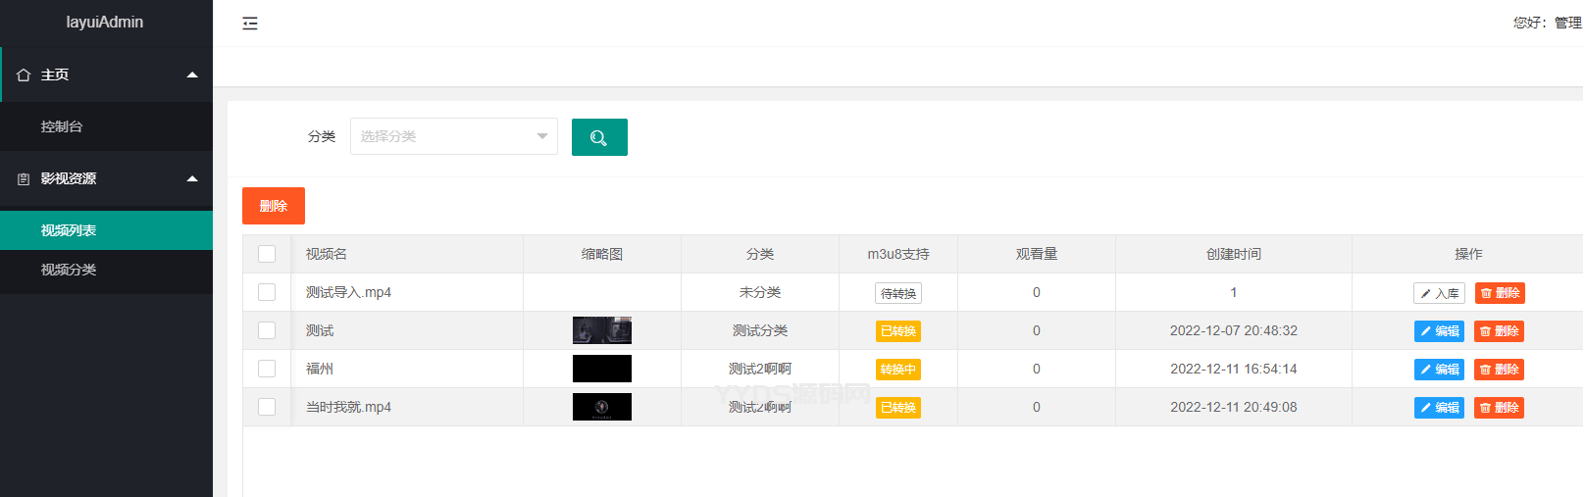Click the home icon beside 主页
Screen dimensions: 1585x497
point(24,75)
